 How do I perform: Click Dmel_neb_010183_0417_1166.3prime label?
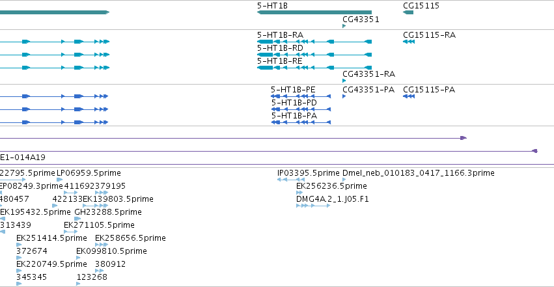419,173
